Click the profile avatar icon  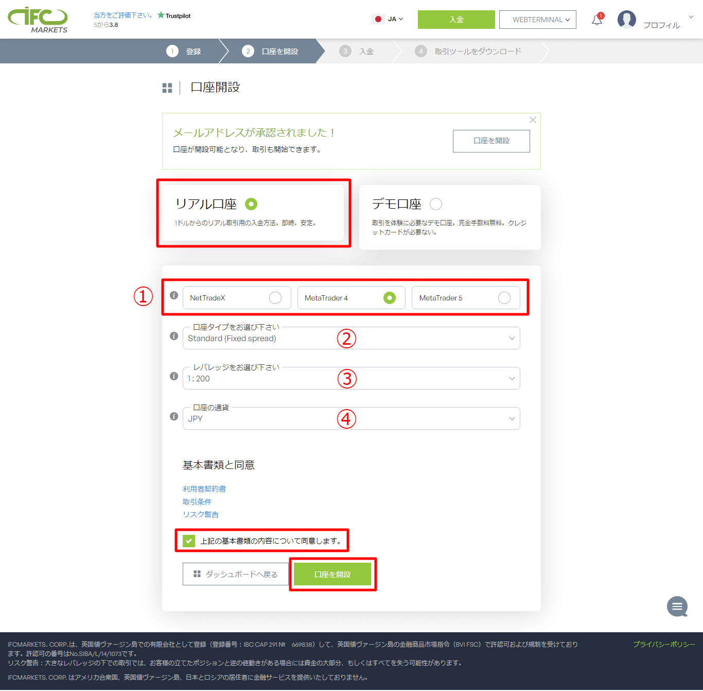pos(626,20)
